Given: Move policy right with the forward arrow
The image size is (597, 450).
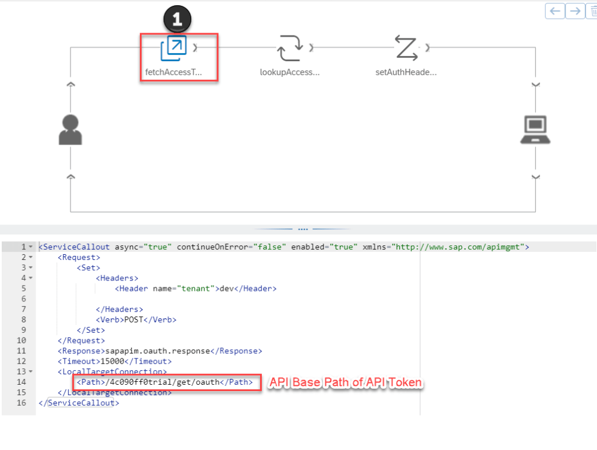Looking at the screenshot, I should (x=575, y=10).
